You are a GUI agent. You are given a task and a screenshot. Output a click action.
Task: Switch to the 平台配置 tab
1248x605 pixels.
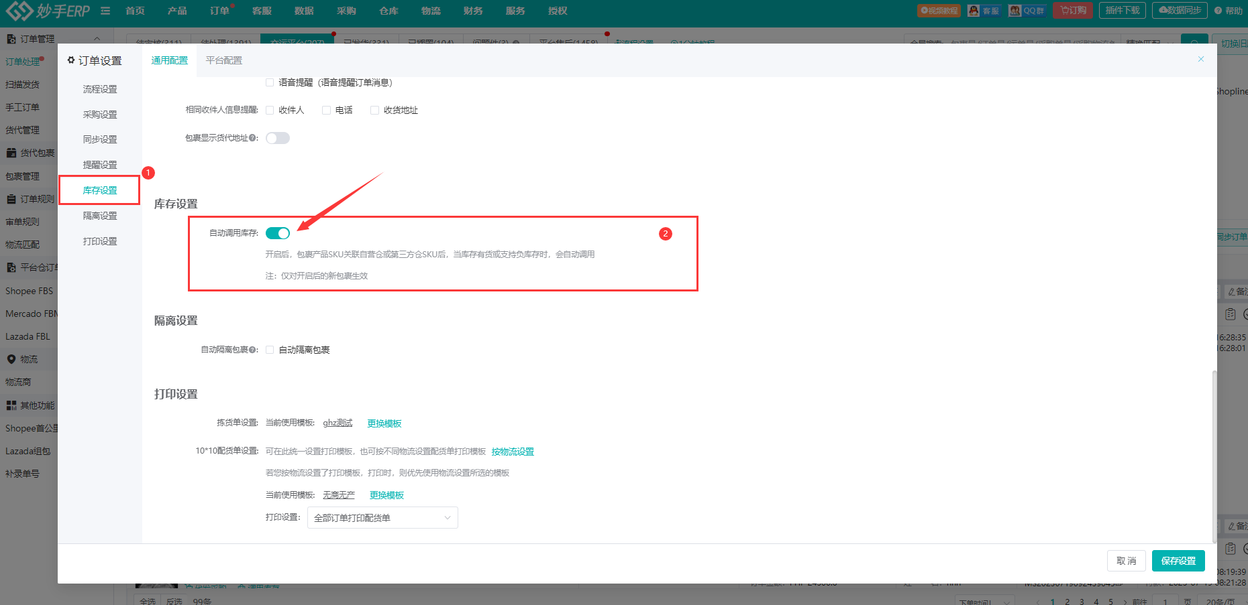tap(223, 60)
